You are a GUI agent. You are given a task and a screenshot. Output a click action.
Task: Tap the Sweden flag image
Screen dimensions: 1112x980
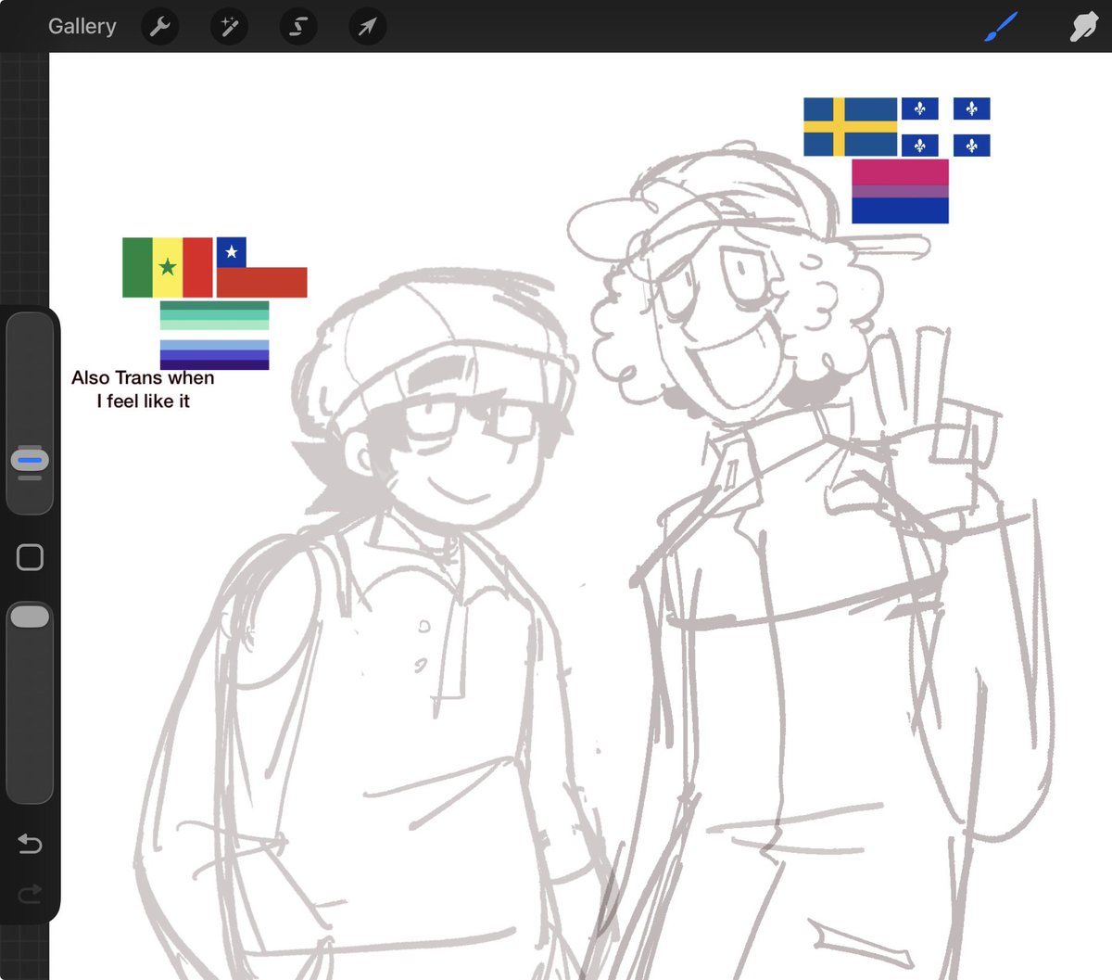[x=850, y=126]
